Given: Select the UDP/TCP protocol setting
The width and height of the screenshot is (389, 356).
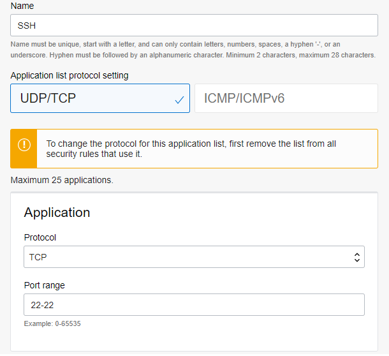Looking at the screenshot, I should point(100,98).
